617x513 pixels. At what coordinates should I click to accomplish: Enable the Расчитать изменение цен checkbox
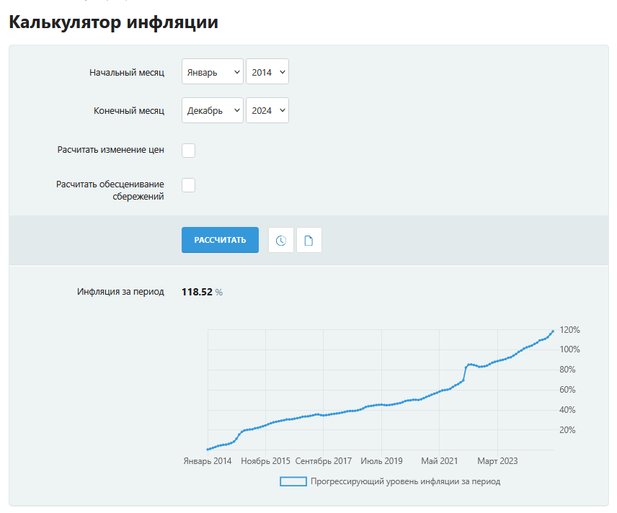[x=188, y=150]
